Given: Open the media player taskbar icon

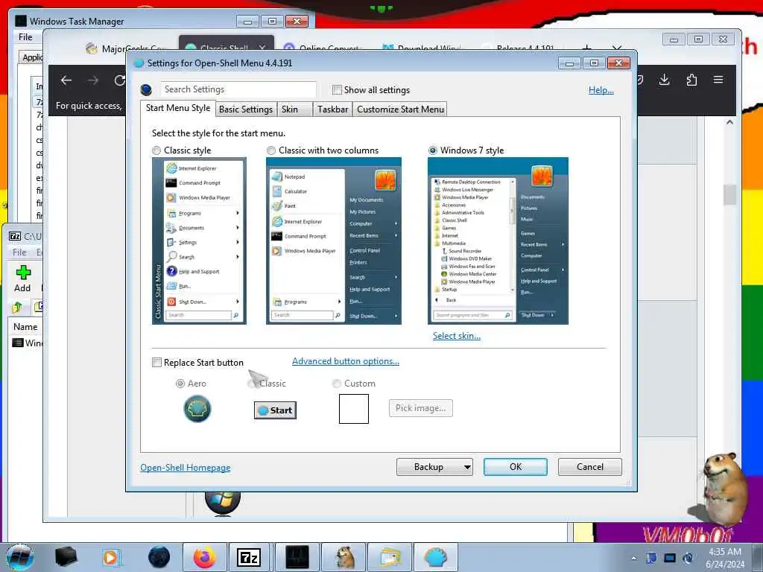Looking at the screenshot, I should coord(112,557).
